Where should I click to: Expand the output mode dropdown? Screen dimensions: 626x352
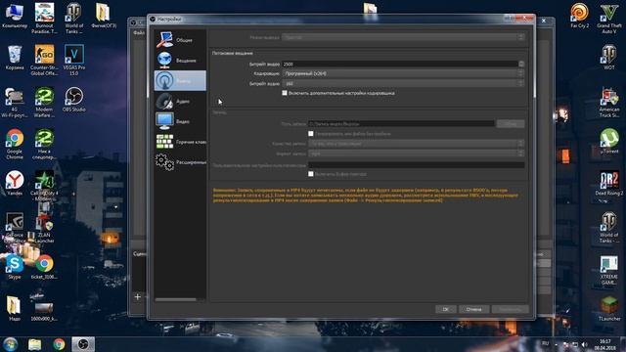click(403, 37)
